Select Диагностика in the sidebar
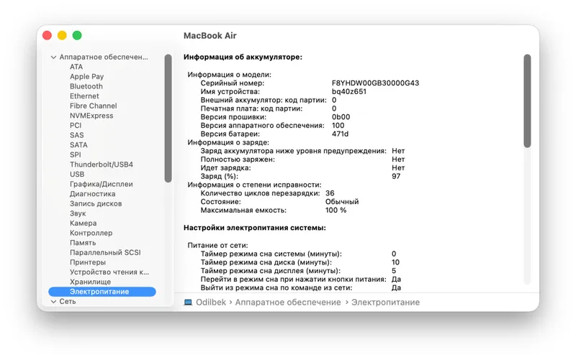 point(93,194)
